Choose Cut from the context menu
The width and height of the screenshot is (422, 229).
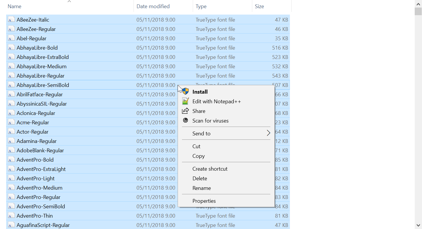(226, 146)
